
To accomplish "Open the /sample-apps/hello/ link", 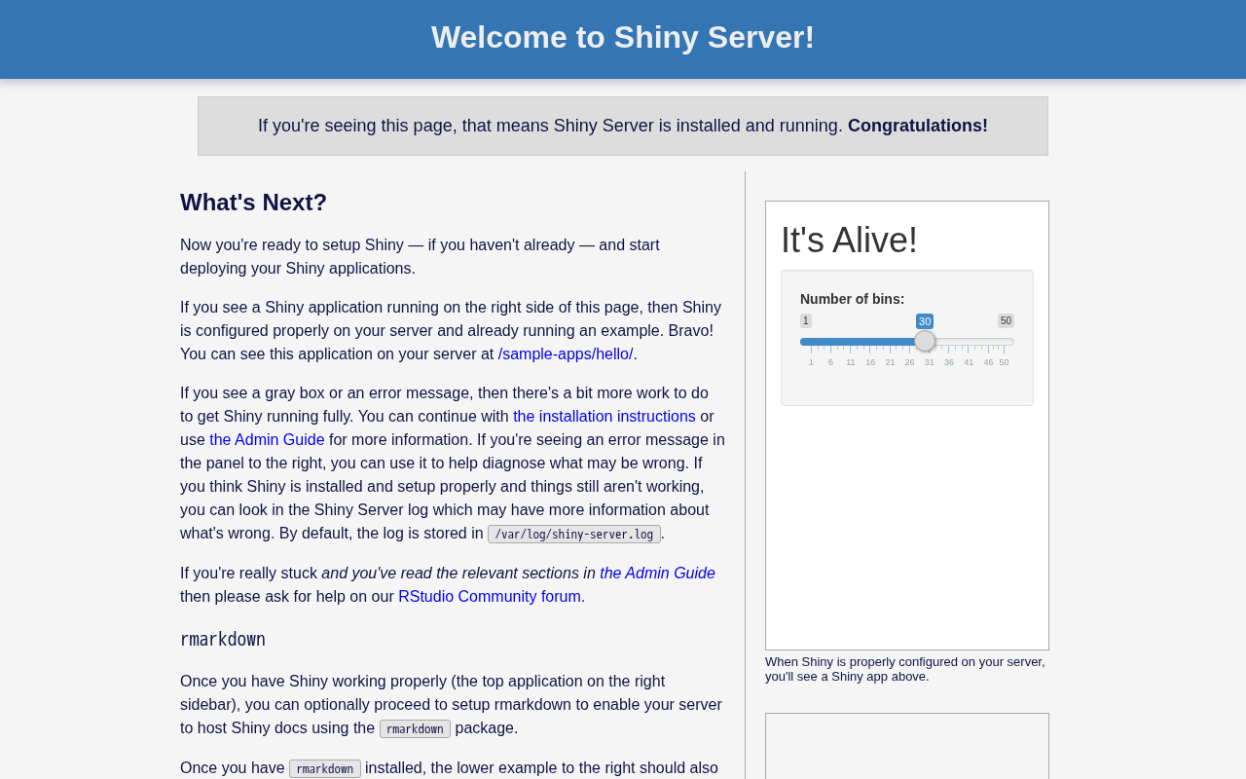I will (566, 354).
